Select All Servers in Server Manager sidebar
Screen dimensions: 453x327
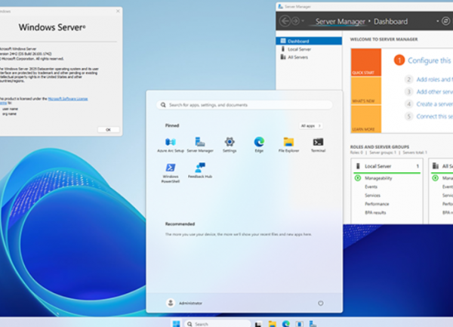click(x=309, y=57)
